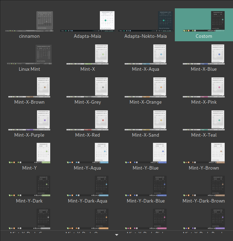Select the Mint-Y-Dark-Brown theme
233x241 pixels.
pyautogui.click(x=204, y=189)
